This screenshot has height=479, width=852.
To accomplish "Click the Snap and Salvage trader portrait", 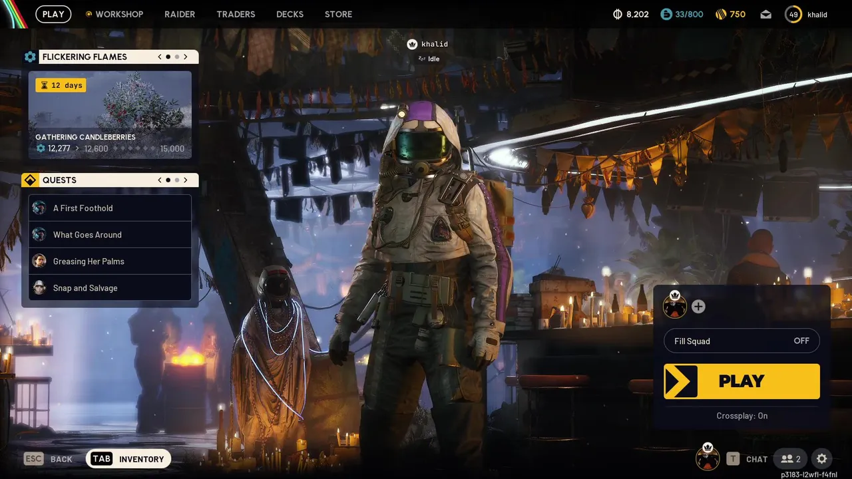I will coord(39,287).
